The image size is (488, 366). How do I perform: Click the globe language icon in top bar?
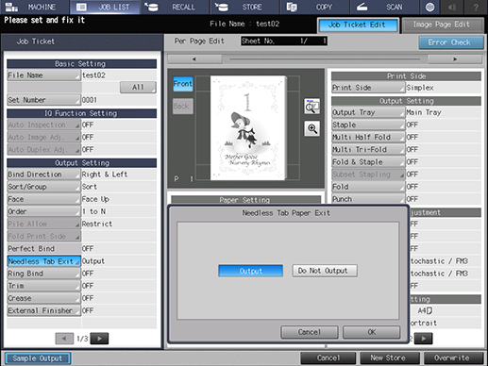[429, 7]
